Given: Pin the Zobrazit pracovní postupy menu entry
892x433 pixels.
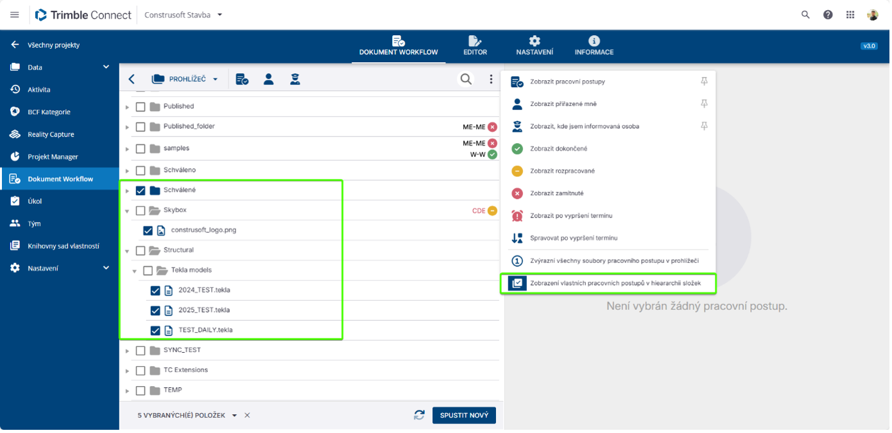Looking at the screenshot, I should pyautogui.click(x=704, y=81).
